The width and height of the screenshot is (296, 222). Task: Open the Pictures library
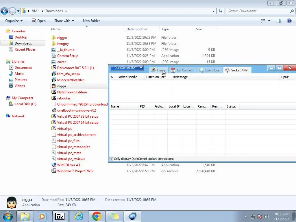click(x=21, y=80)
